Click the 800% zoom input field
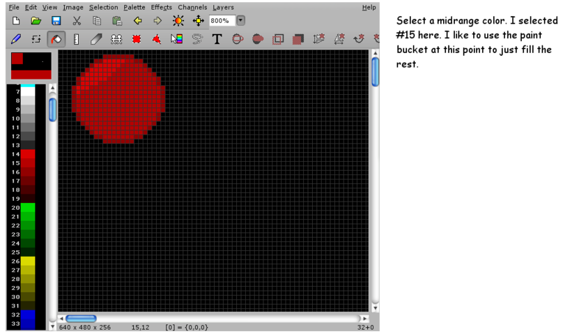The image size is (563, 334). click(222, 21)
